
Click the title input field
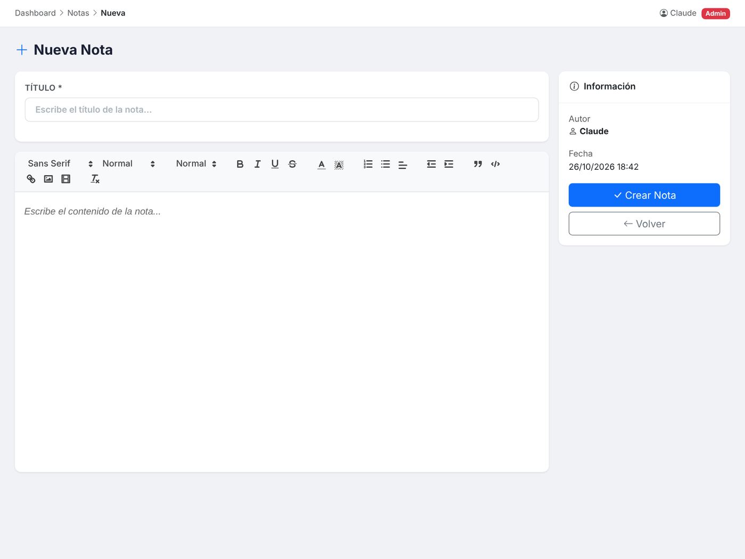pyautogui.click(x=282, y=110)
